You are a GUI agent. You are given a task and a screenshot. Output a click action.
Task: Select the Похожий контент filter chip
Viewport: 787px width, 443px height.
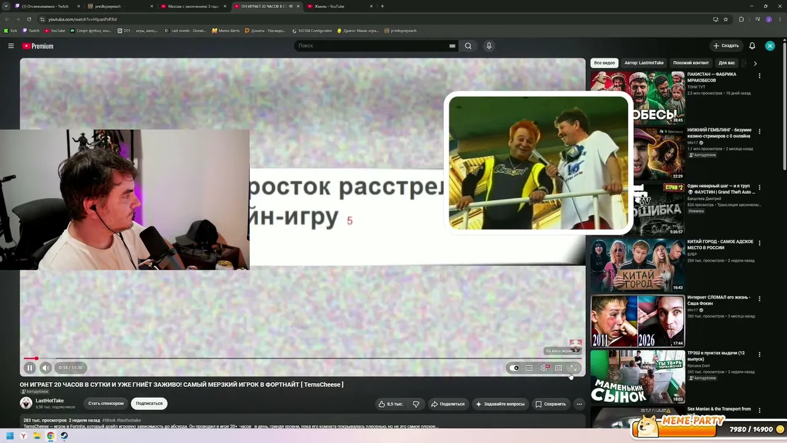pyautogui.click(x=691, y=63)
